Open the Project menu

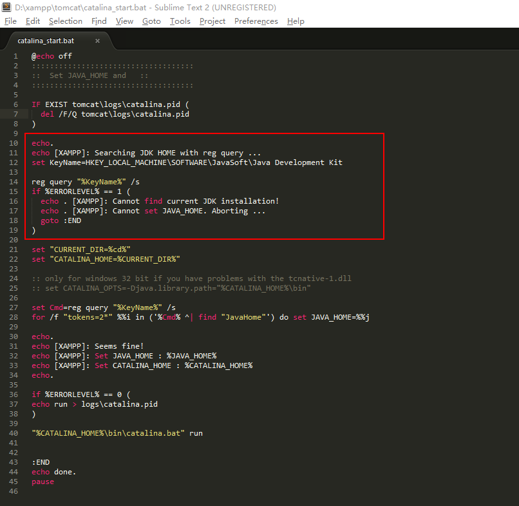pyautogui.click(x=212, y=21)
